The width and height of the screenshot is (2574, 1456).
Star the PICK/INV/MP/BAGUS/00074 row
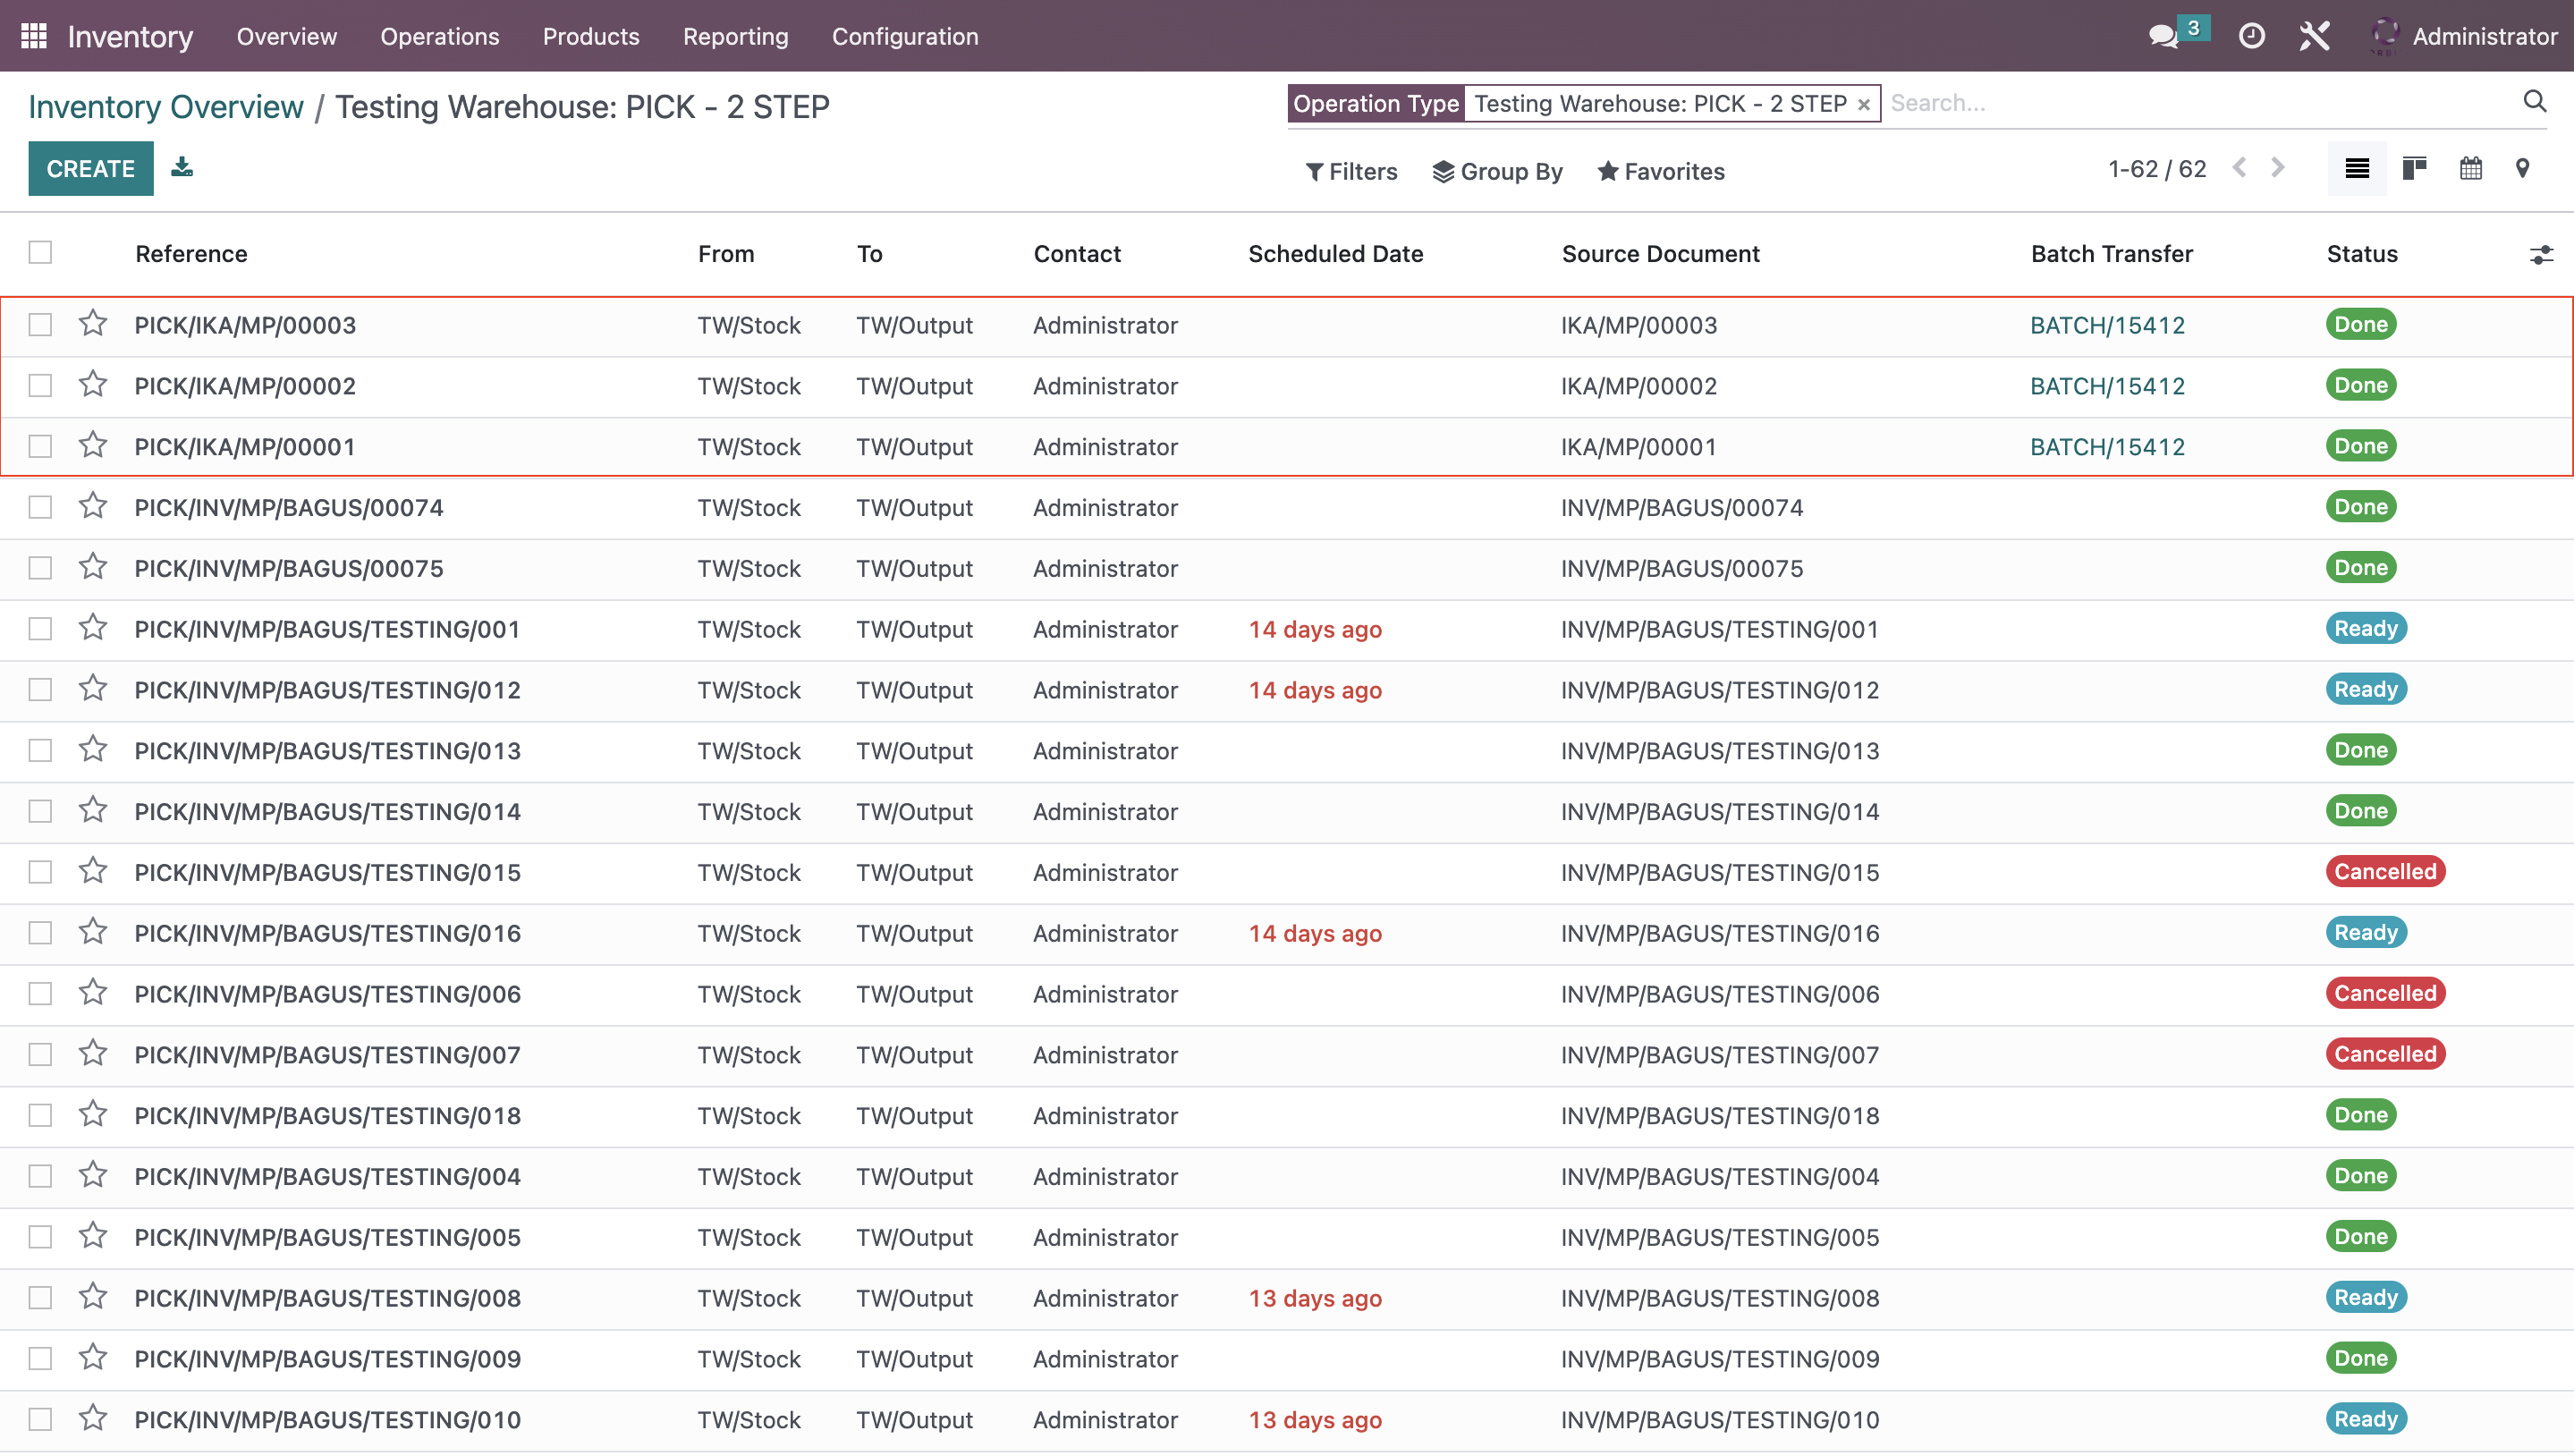tap(93, 507)
